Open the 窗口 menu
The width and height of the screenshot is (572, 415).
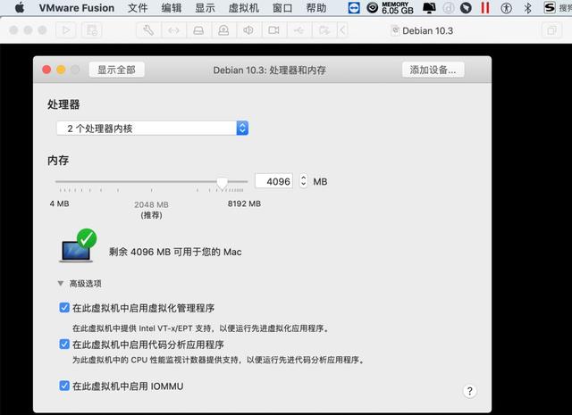[x=282, y=8]
